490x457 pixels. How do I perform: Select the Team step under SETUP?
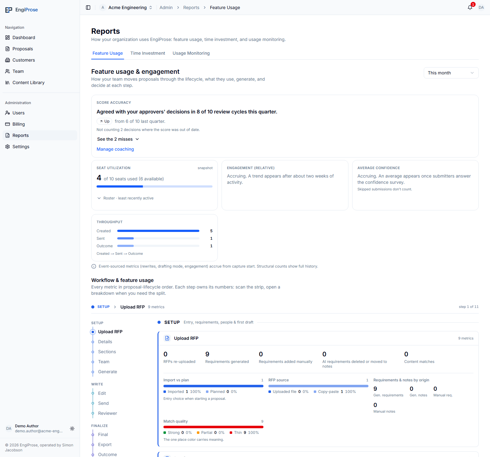click(104, 362)
